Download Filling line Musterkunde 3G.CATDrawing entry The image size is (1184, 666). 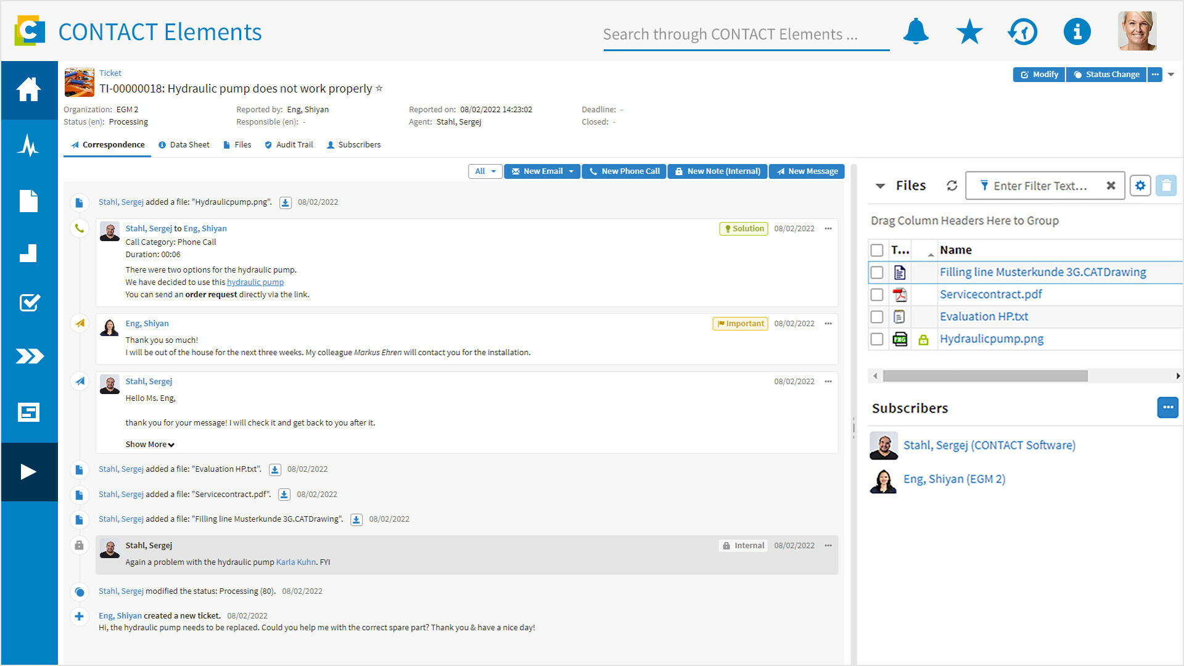coord(356,519)
